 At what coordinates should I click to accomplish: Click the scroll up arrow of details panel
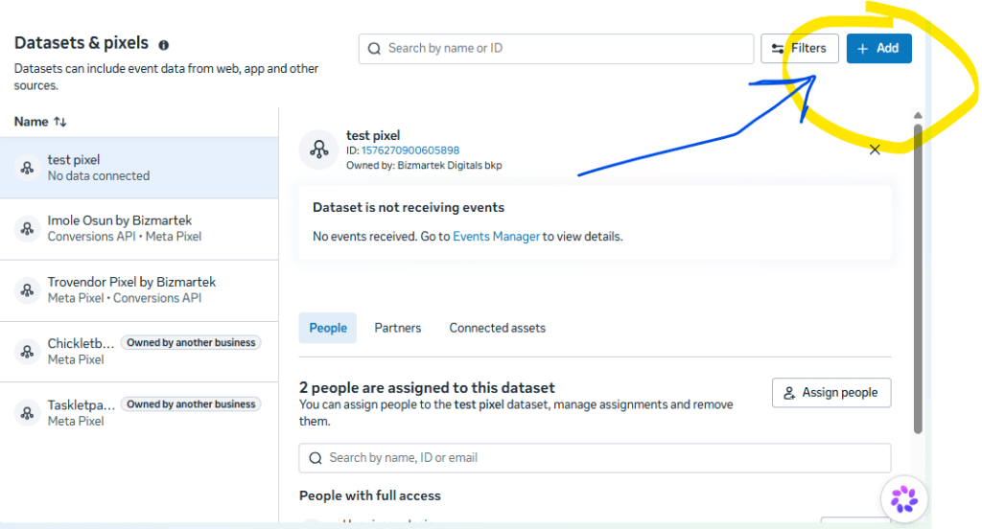click(x=918, y=116)
